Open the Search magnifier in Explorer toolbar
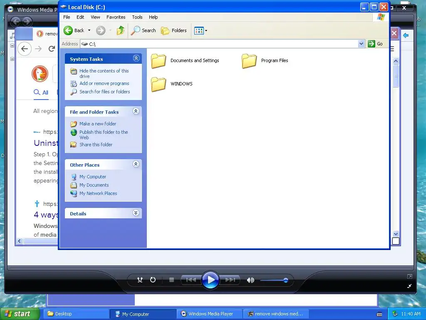 click(143, 30)
